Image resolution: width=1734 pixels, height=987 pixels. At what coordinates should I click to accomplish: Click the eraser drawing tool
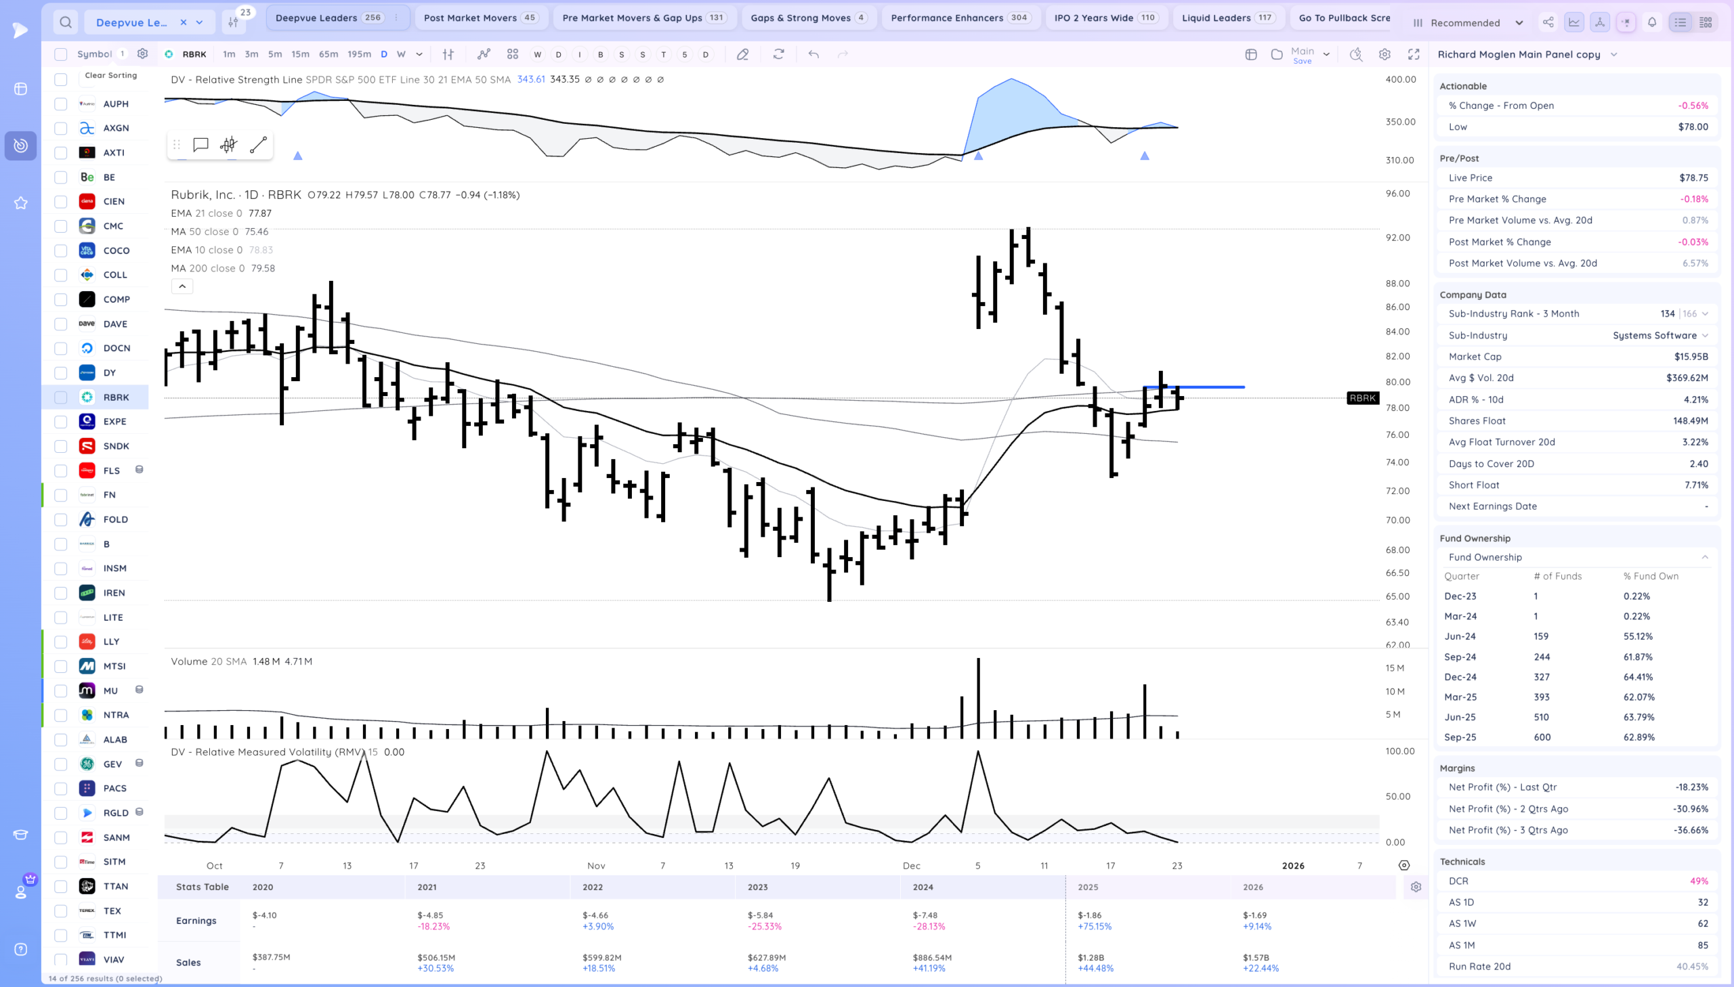coord(742,54)
